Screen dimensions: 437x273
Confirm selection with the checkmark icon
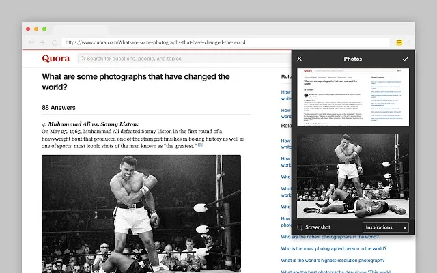405,59
